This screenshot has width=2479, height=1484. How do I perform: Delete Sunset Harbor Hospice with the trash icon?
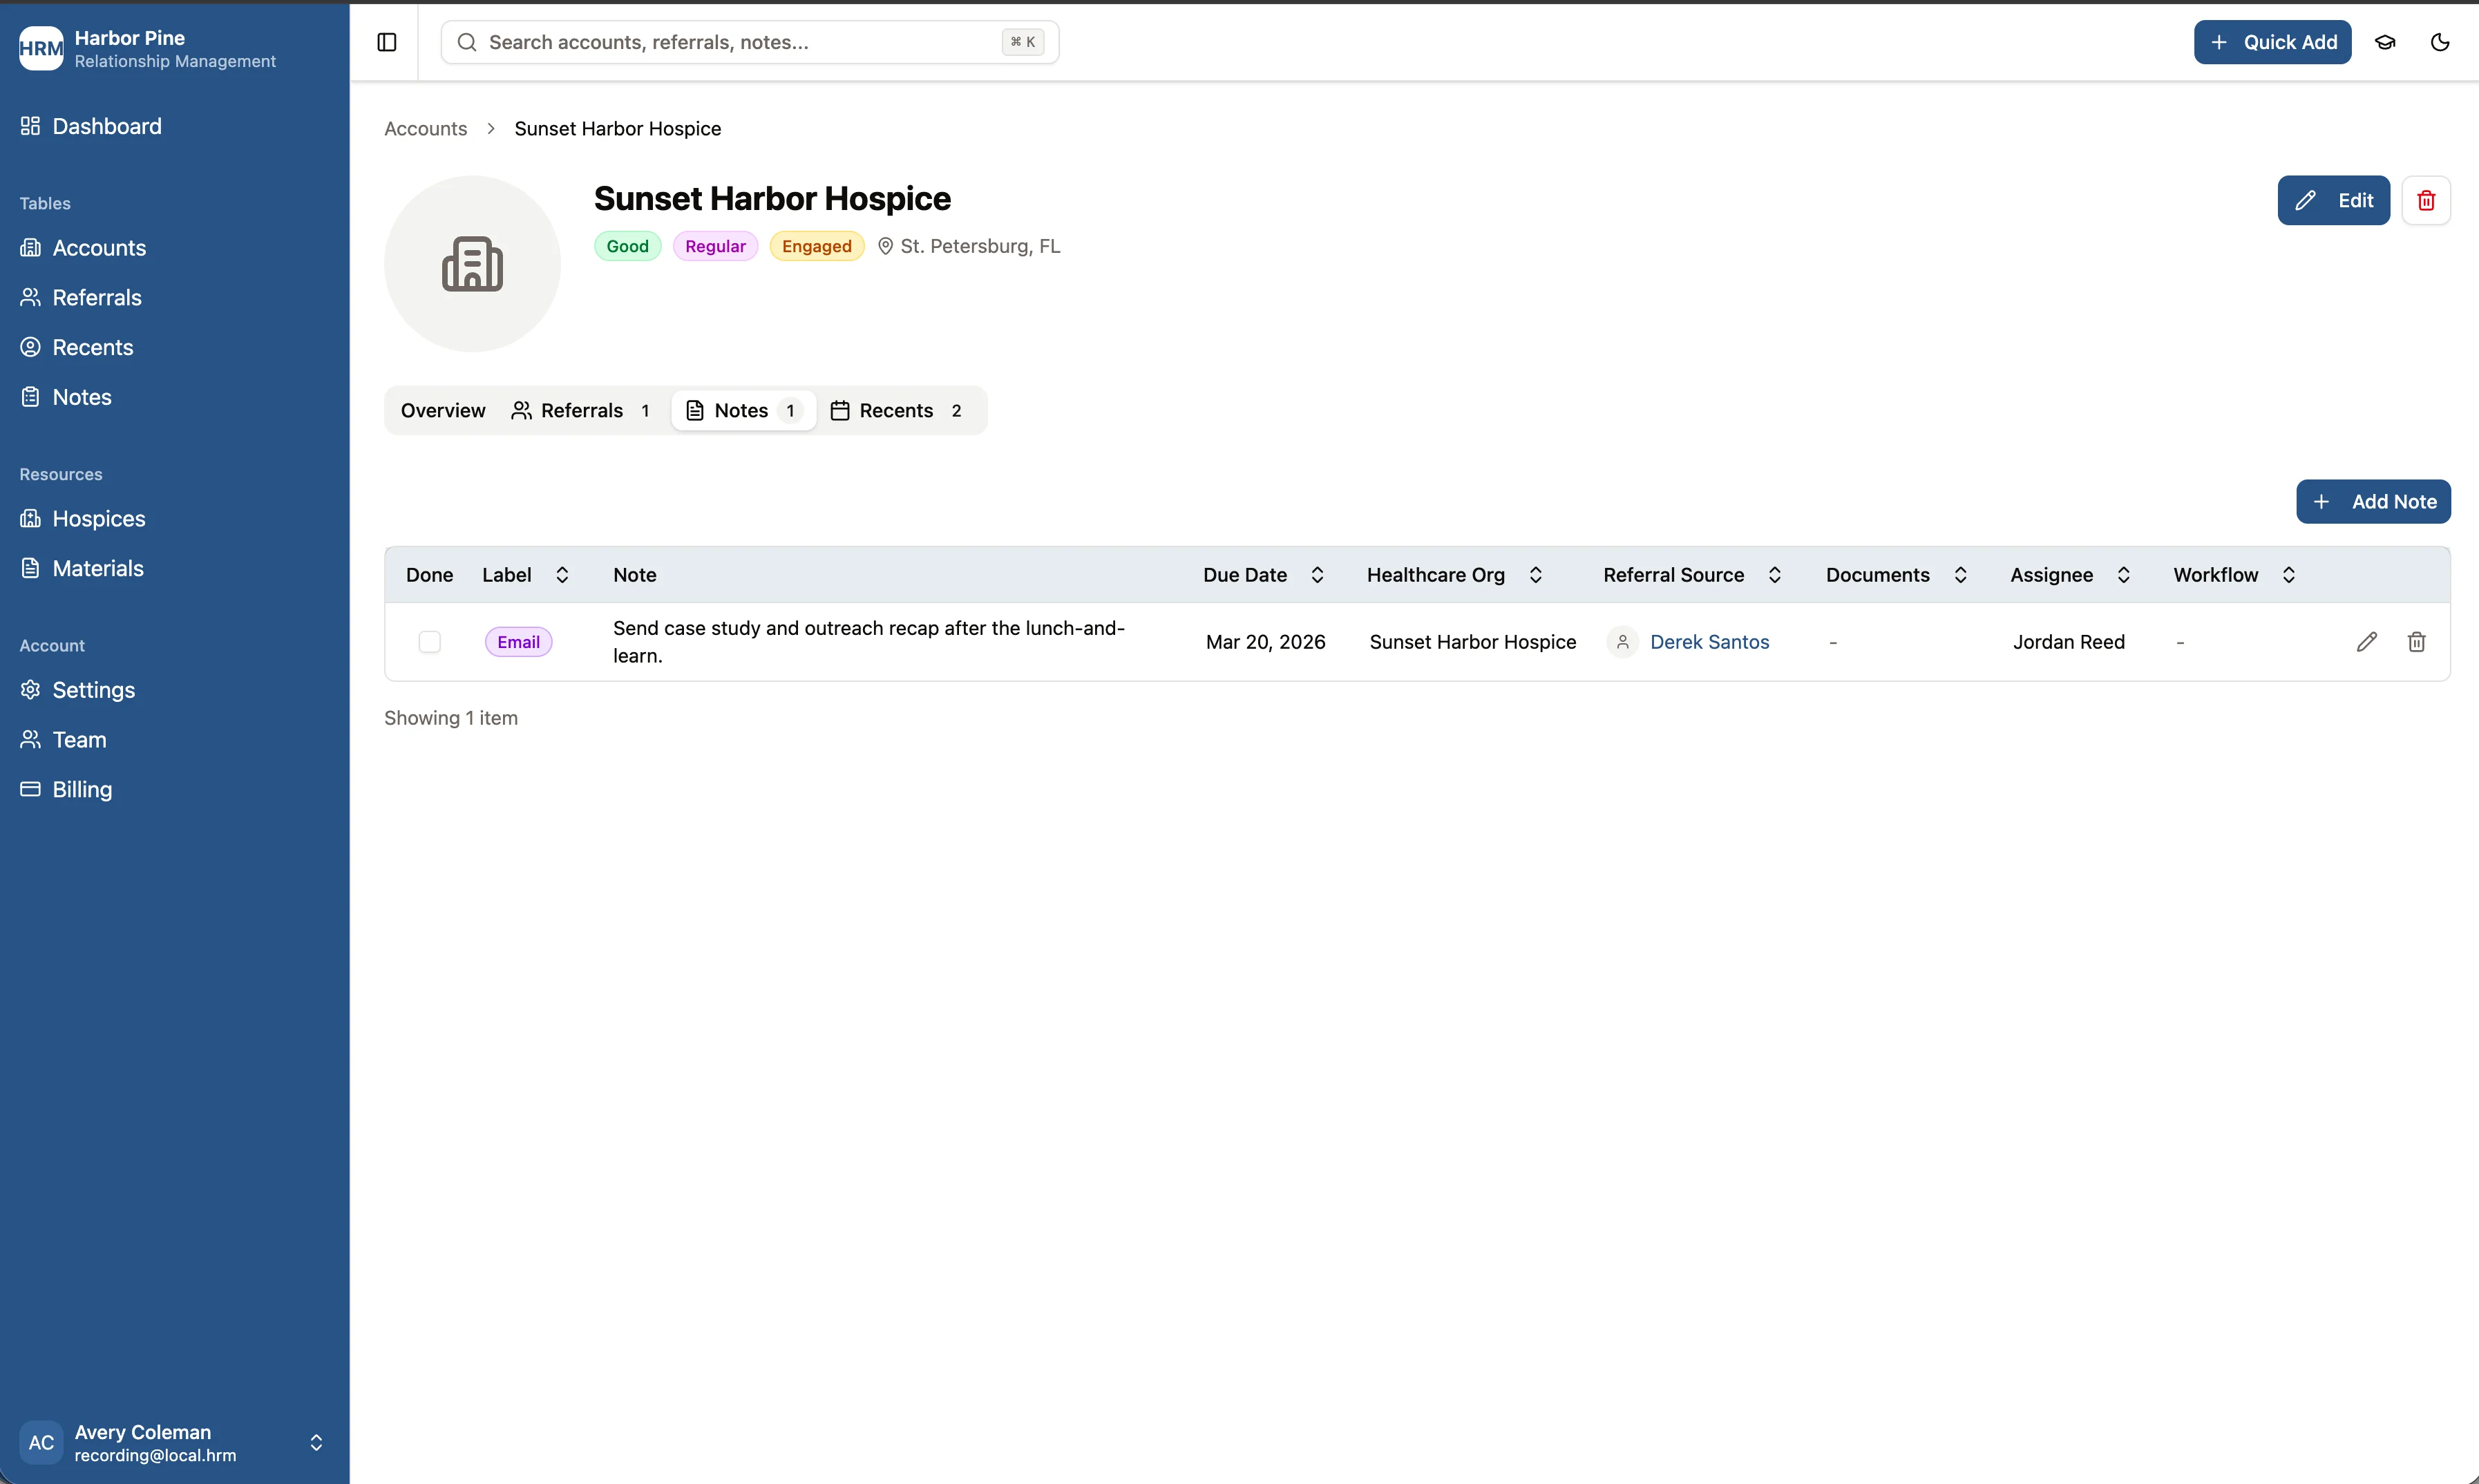(2426, 200)
